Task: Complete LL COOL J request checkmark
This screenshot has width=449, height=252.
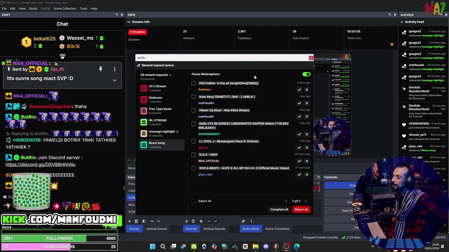Action: coord(299,148)
